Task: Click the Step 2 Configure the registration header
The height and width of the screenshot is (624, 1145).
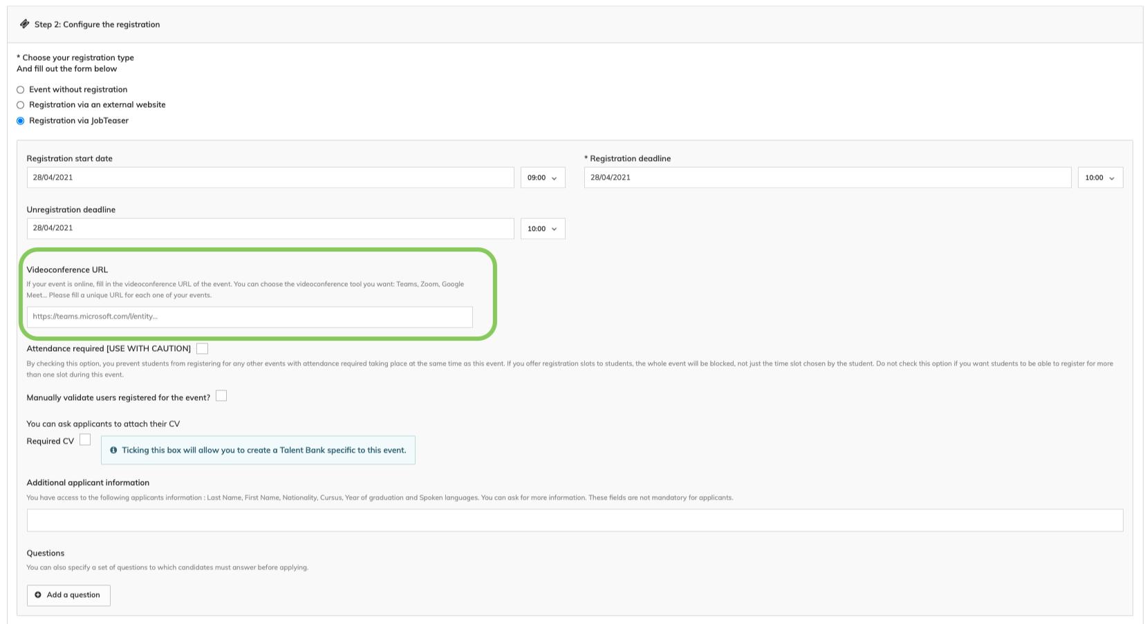Action: (97, 24)
